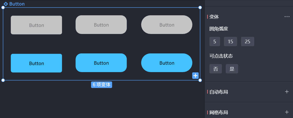The height and width of the screenshot is (118, 293).
Task: Select the gray pill-shaped Button variant
Action: tap(167, 25)
